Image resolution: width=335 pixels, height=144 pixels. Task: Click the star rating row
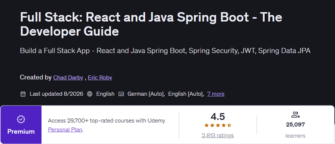coord(218,125)
